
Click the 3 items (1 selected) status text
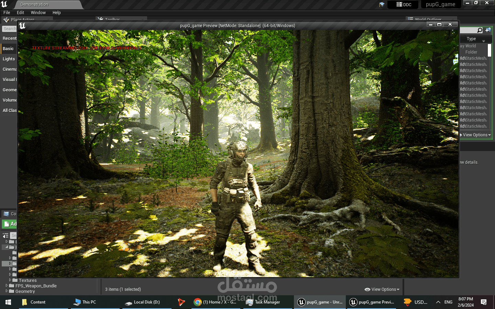tap(123, 289)
